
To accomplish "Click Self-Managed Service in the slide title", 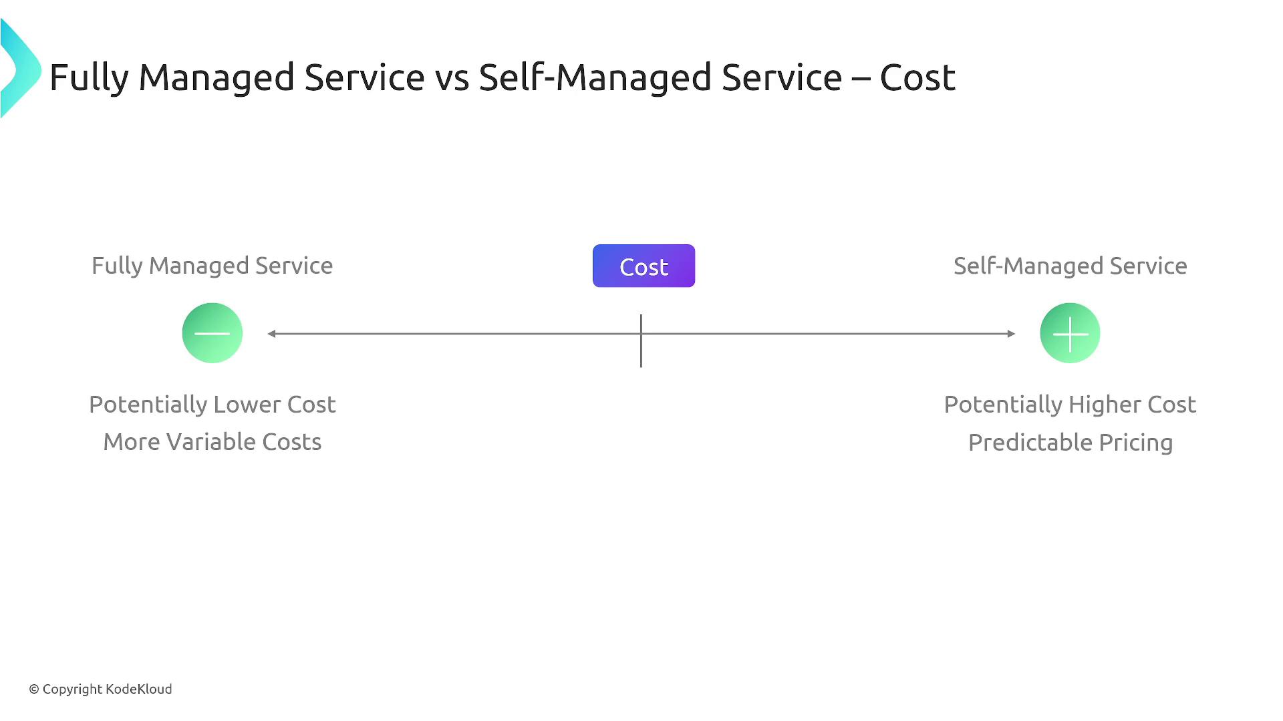I will pos(660,77).
